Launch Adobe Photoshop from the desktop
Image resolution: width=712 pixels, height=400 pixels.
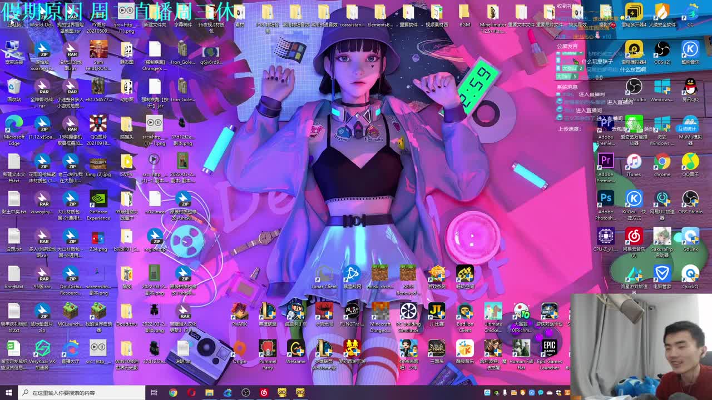(605, 198)
